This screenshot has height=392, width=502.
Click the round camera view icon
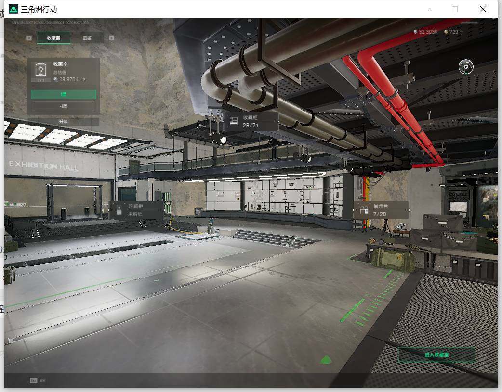[466, 66]
